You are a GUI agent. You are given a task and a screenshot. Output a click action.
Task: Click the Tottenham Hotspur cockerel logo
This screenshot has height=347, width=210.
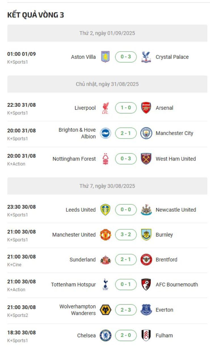pyautogui.click(x=105, y=285)
